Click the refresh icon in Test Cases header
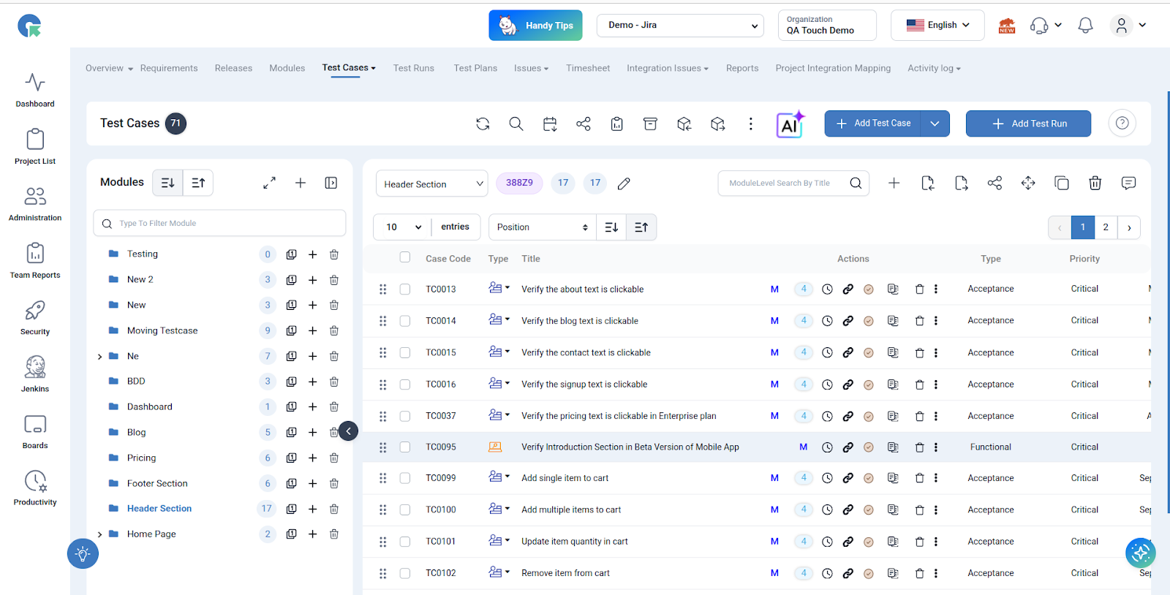This screenshot has height=595, width=1170. click(483, 124)
